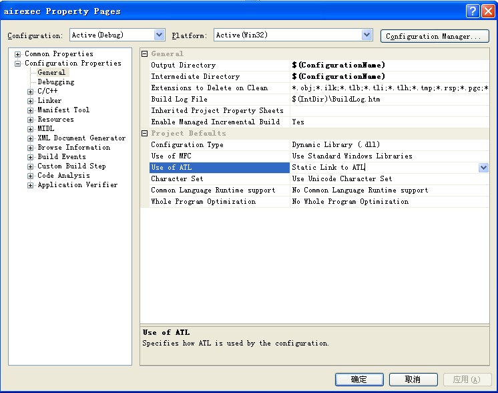Expand the Manifest Tool node
This screenshot has width=498, height=393.
(x=31, y=110)
